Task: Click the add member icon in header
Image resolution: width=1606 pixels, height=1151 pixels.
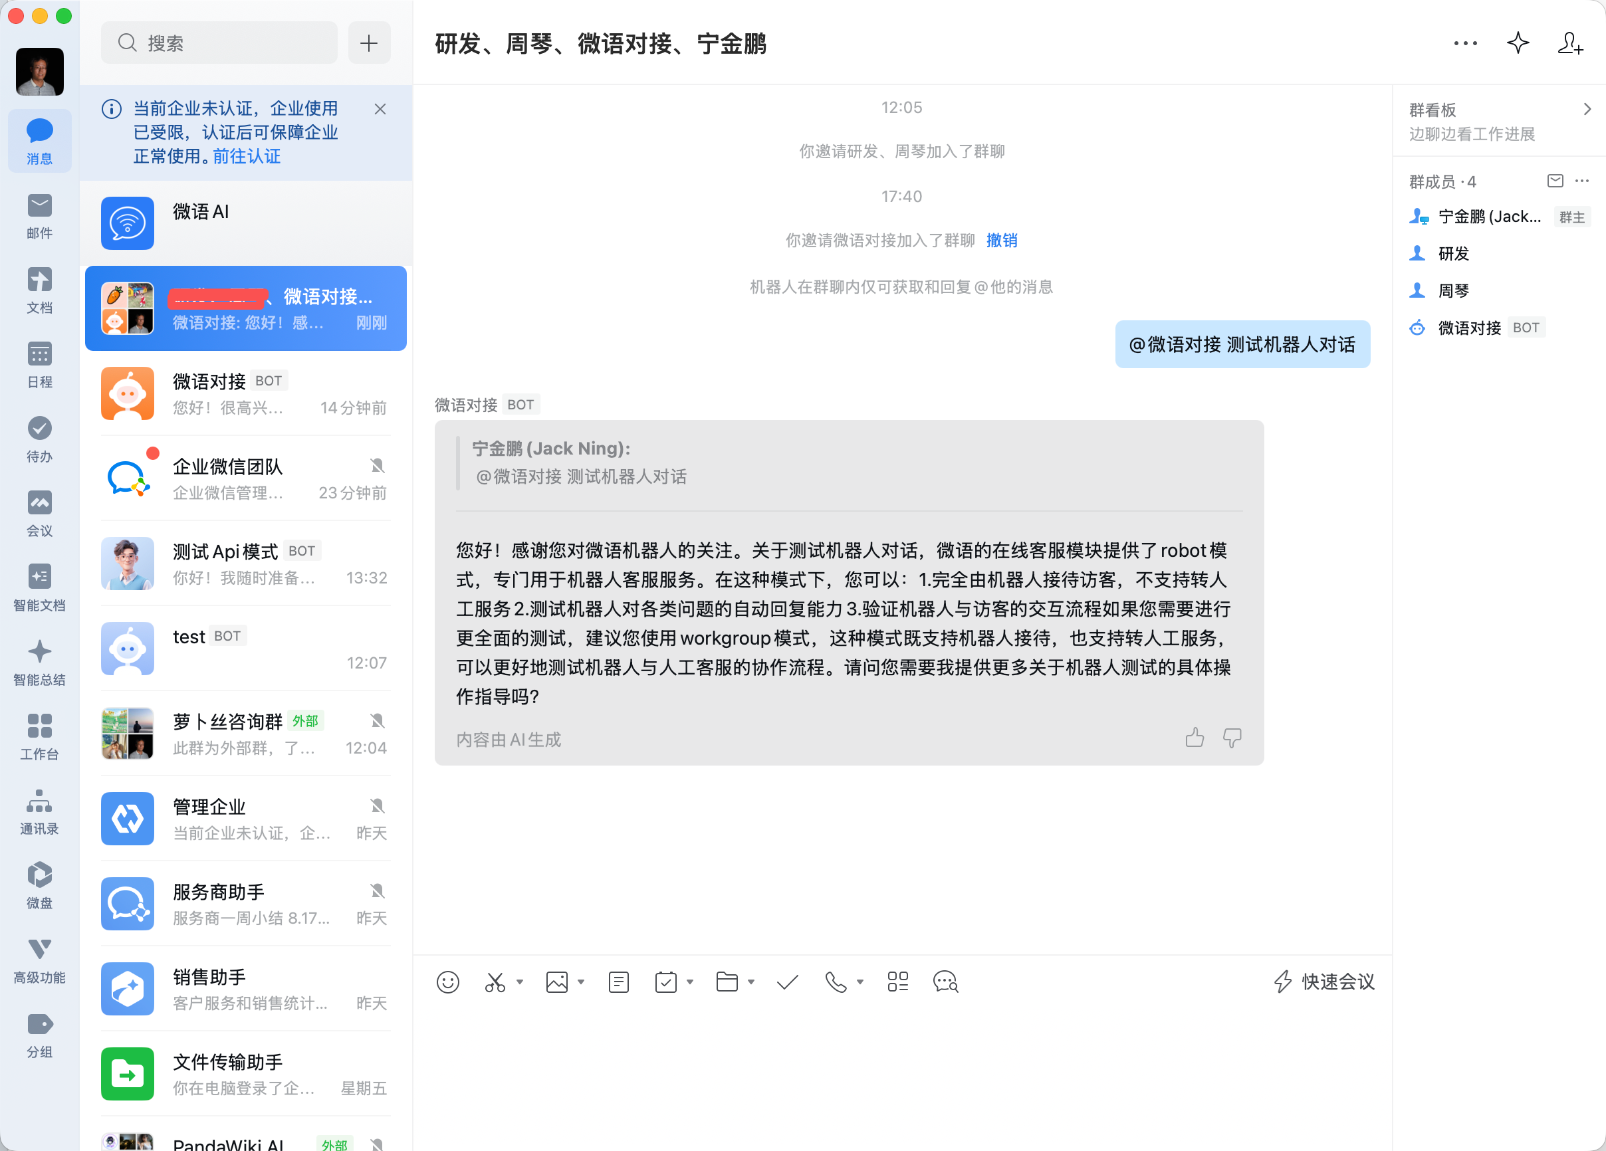Action: [x=1570, y=43]
